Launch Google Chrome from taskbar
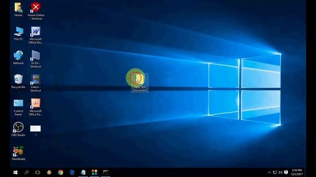Image resolution: width=316 pixels, height=177 pixels. point(60,173)
